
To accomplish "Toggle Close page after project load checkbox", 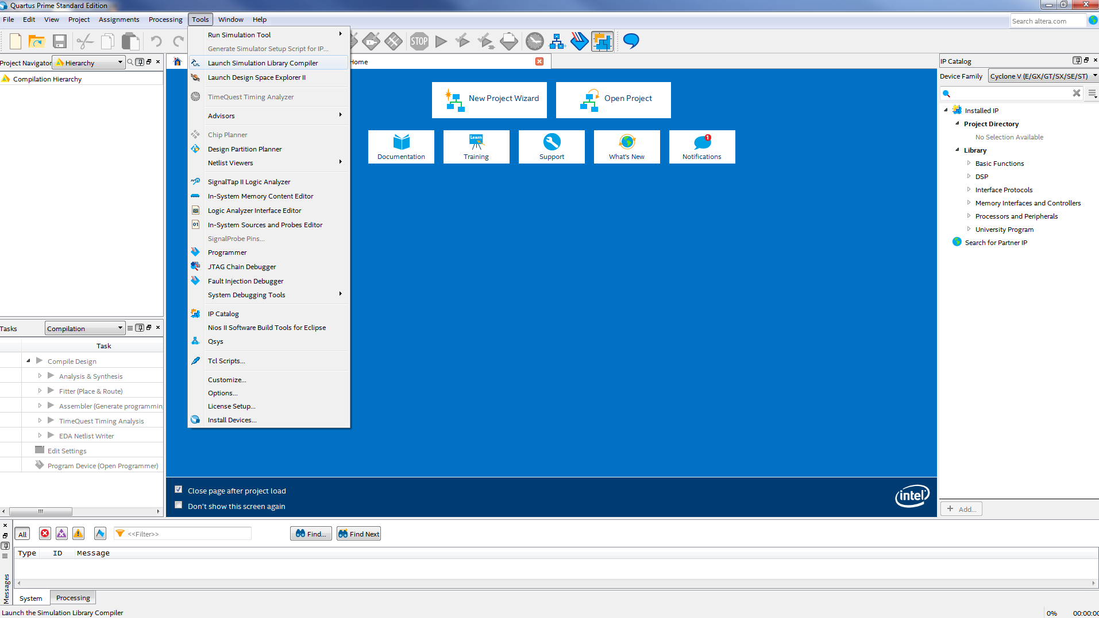I will 179,489.
